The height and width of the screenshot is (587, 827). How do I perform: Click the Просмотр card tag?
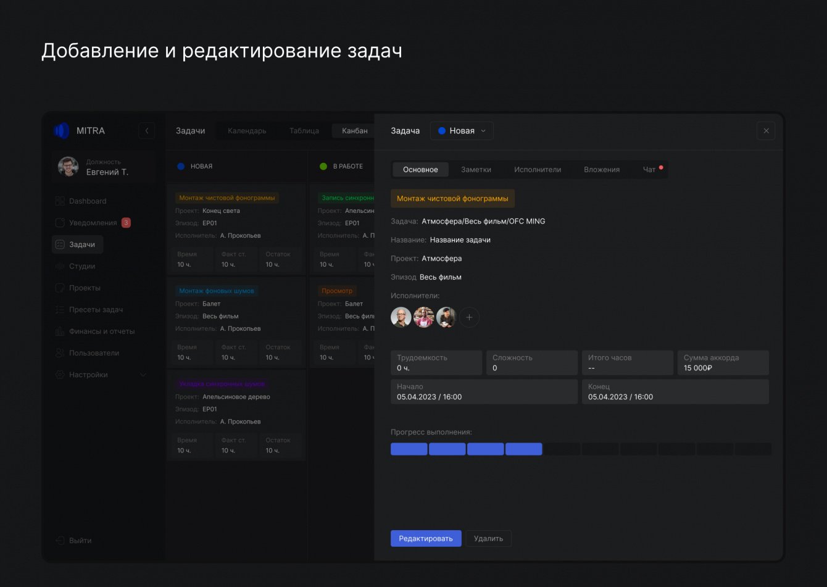pyautogui.click(x=337, y=291)
